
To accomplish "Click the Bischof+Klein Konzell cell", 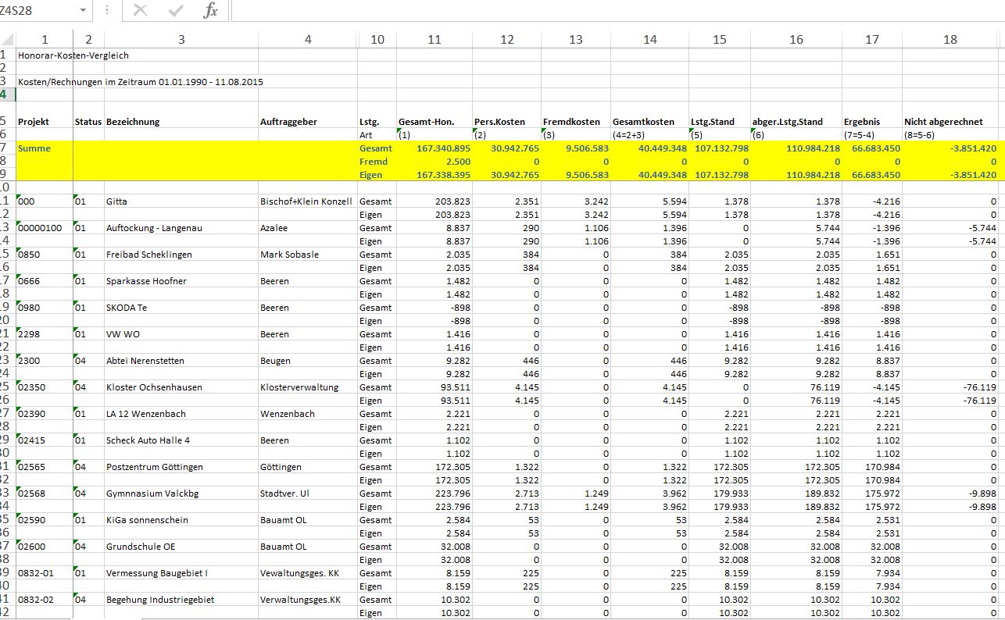I will pyautogui.click(x=307, y=201).
